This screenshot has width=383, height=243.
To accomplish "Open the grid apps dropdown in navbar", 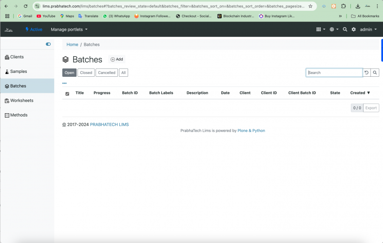I will click(x=321, y=30).
